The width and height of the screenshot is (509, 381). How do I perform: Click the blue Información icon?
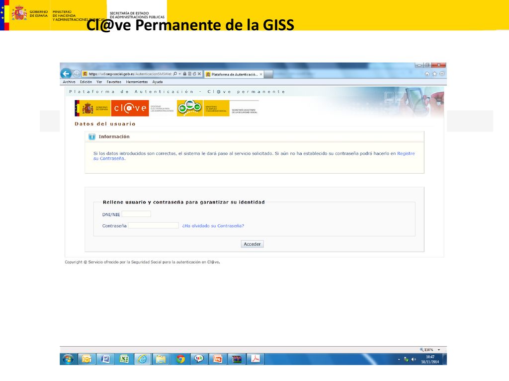coord(92,137)
